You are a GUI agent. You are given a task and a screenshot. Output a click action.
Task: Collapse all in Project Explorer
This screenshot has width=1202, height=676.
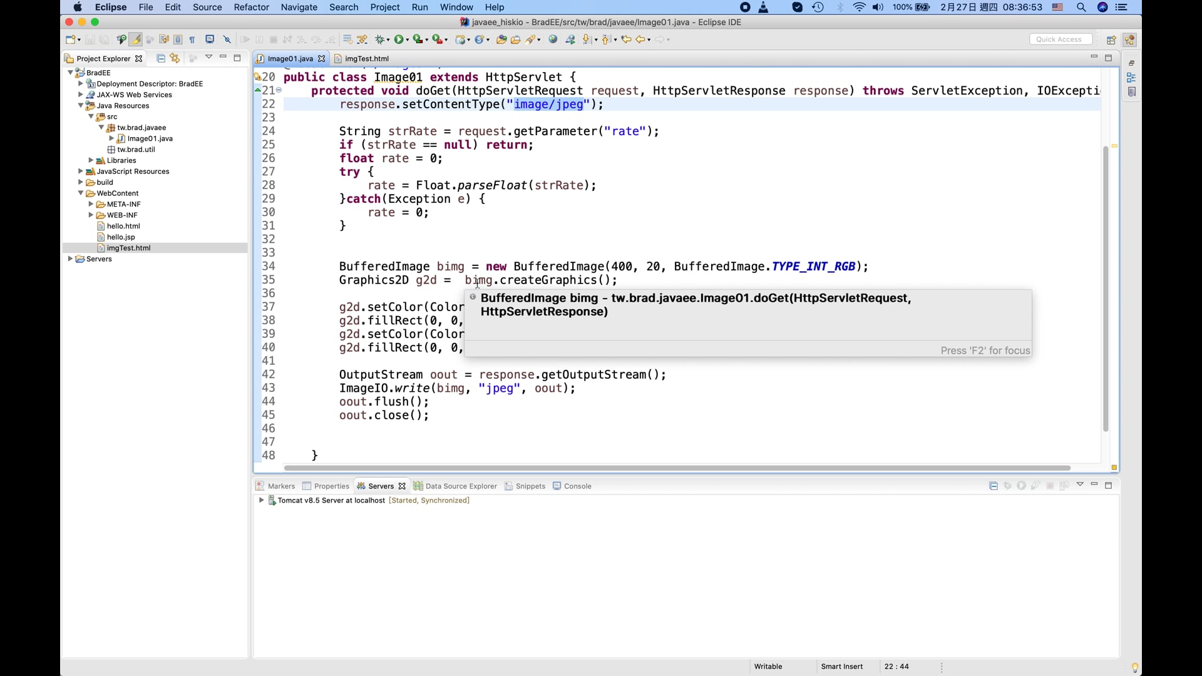[161, 58]
